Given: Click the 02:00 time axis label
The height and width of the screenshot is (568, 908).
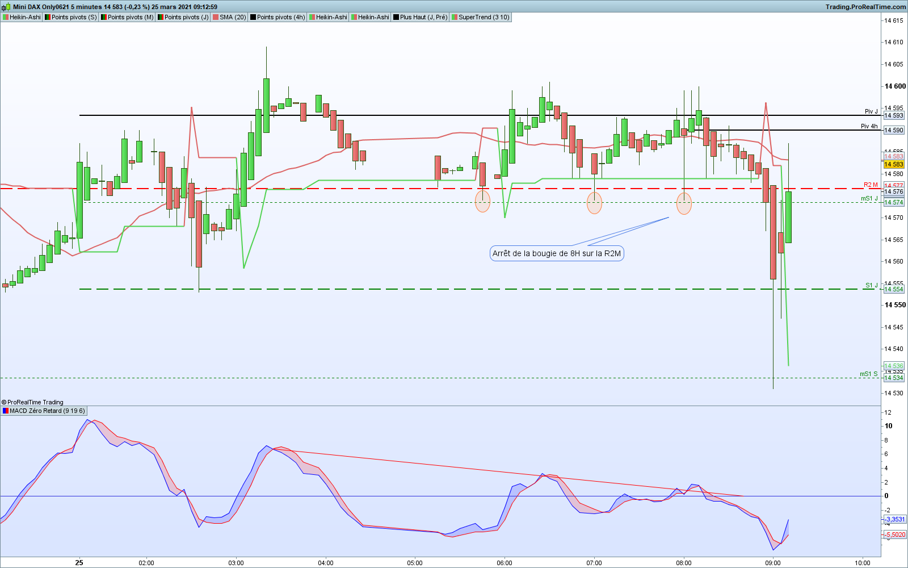Looking at the screenshot, I should (146, 563).
